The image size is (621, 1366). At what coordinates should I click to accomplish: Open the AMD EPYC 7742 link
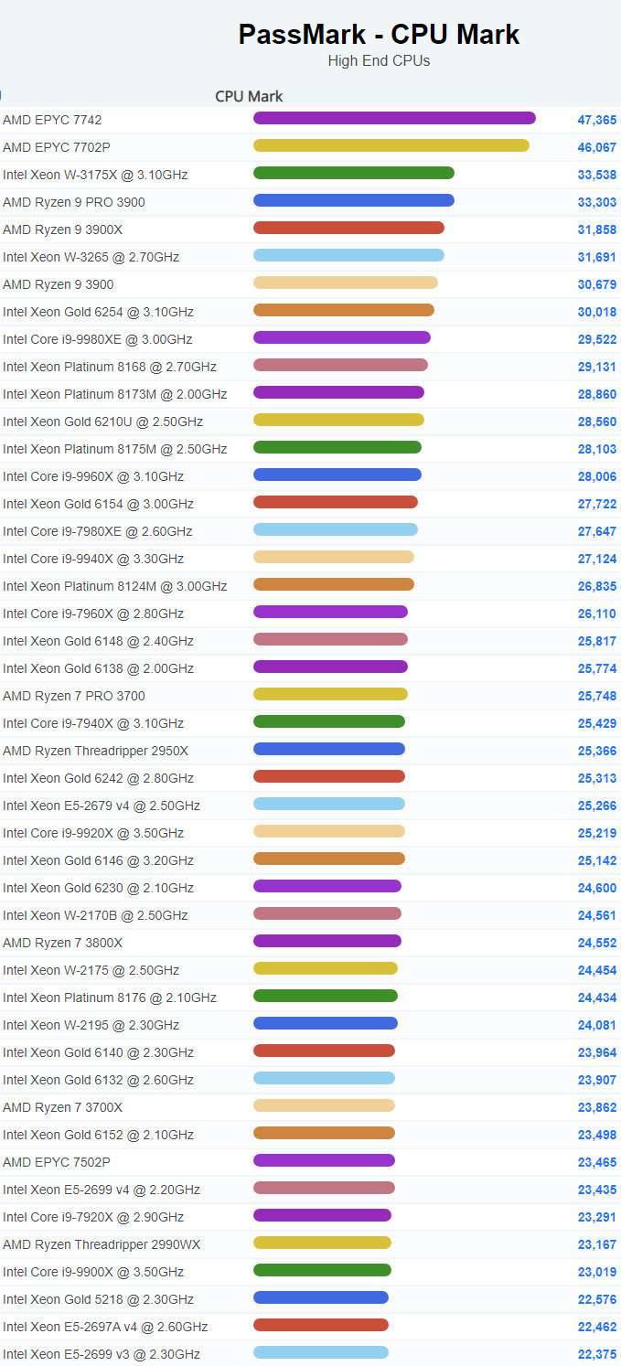pyautogui.click(x=52, y=120)
